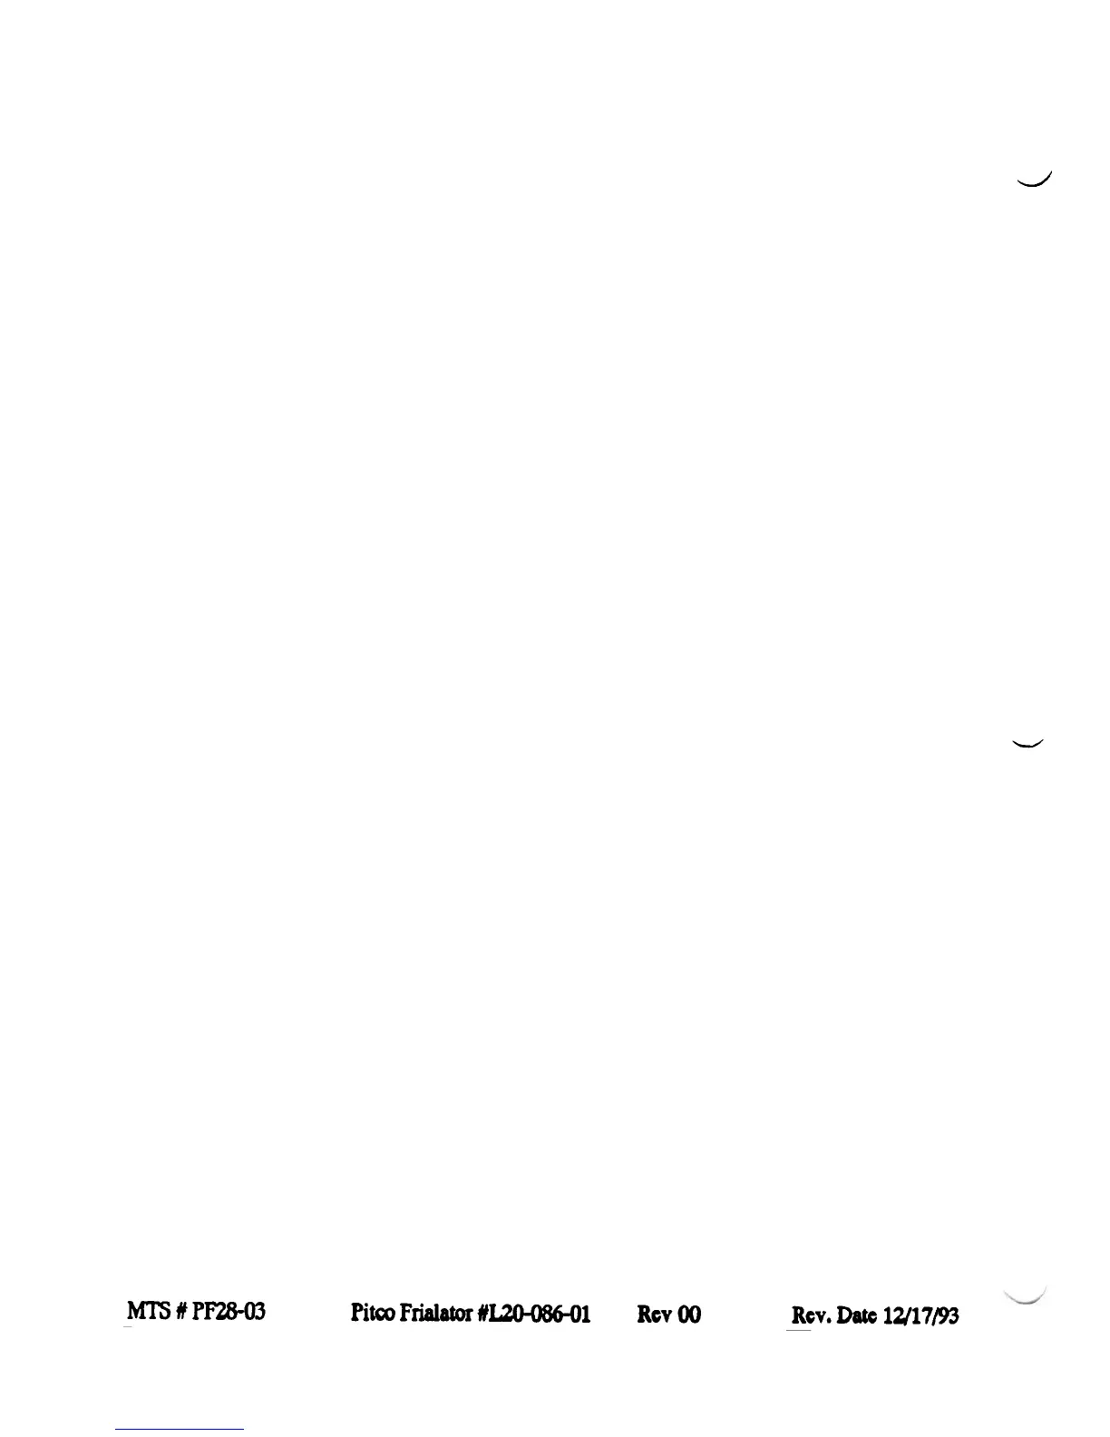
Task: Select the underlined "Rev." text
Action: (813, 1315)
